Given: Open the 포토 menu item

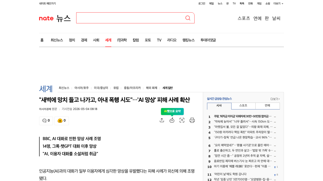Looking at the screenshot, I should [148, 40].
